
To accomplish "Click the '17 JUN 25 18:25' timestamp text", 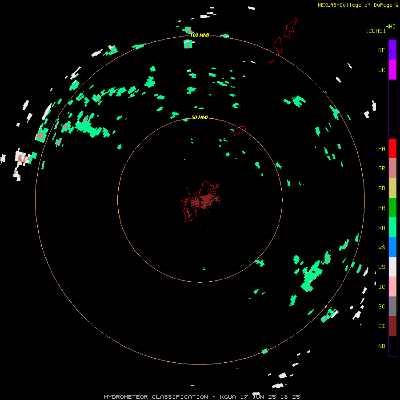I will click(270, 397).
